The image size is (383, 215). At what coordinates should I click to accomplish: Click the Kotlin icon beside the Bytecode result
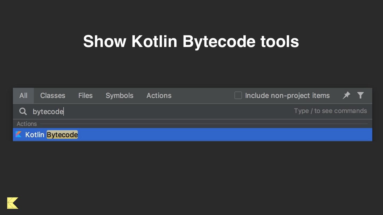coord(18,135)
